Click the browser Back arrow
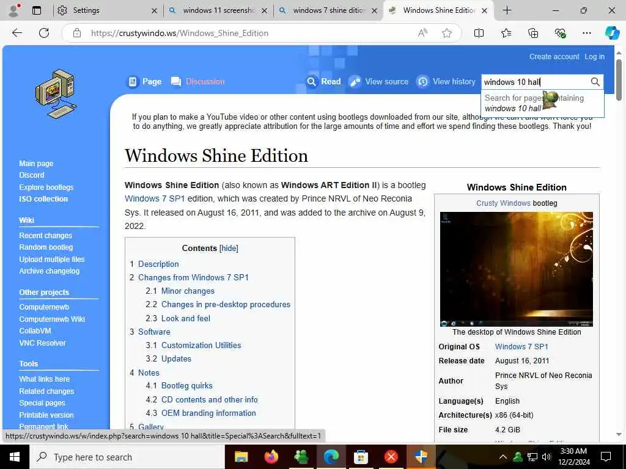 point(17,33)
